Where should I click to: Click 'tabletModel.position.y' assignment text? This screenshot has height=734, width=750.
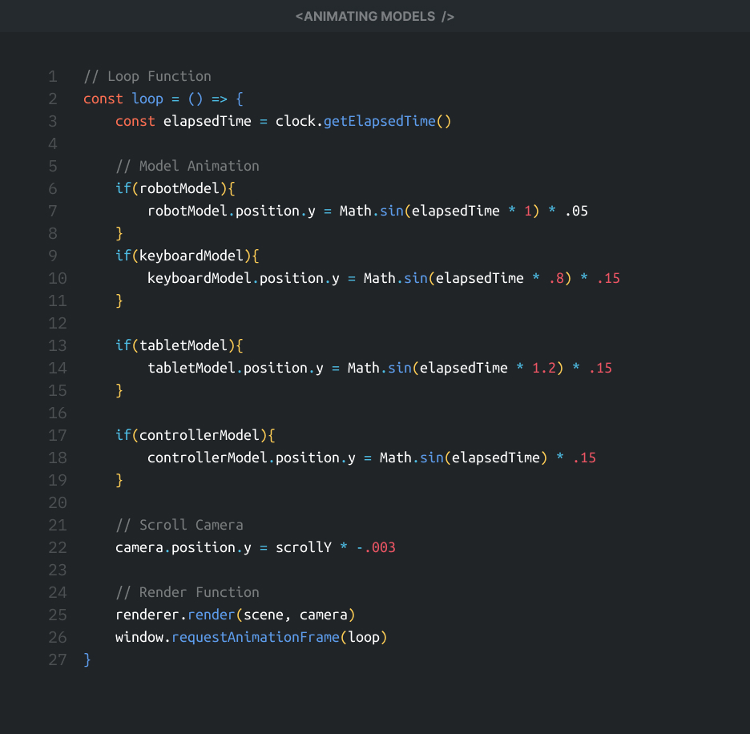[x=236, y=368]
